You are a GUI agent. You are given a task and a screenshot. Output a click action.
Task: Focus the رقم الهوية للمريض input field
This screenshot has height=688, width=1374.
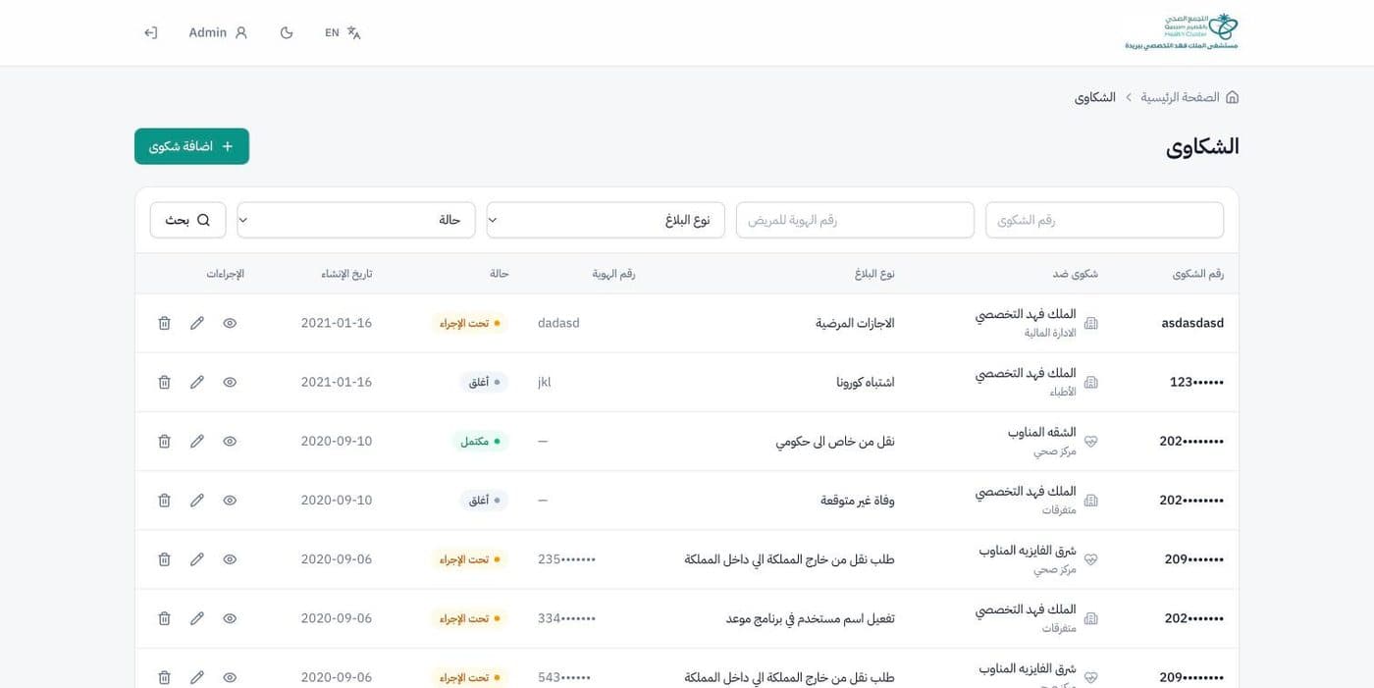coord(855,220)
